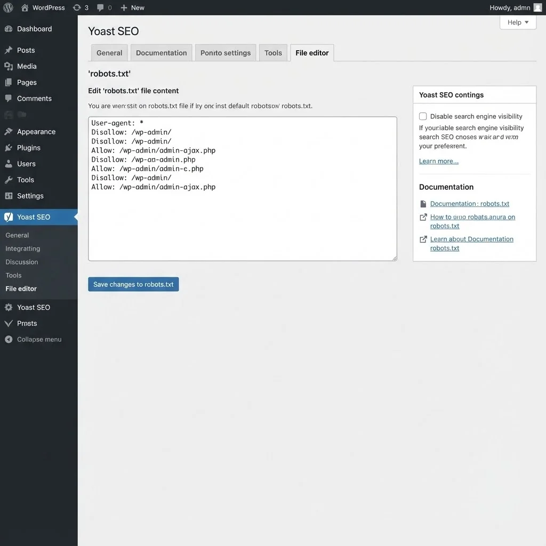
Task: Click the Posts pin icon
Action: [9, 50]
